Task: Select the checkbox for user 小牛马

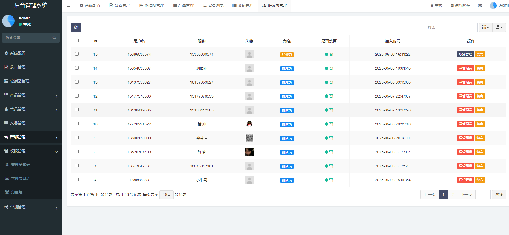Action: pos(77,180)
